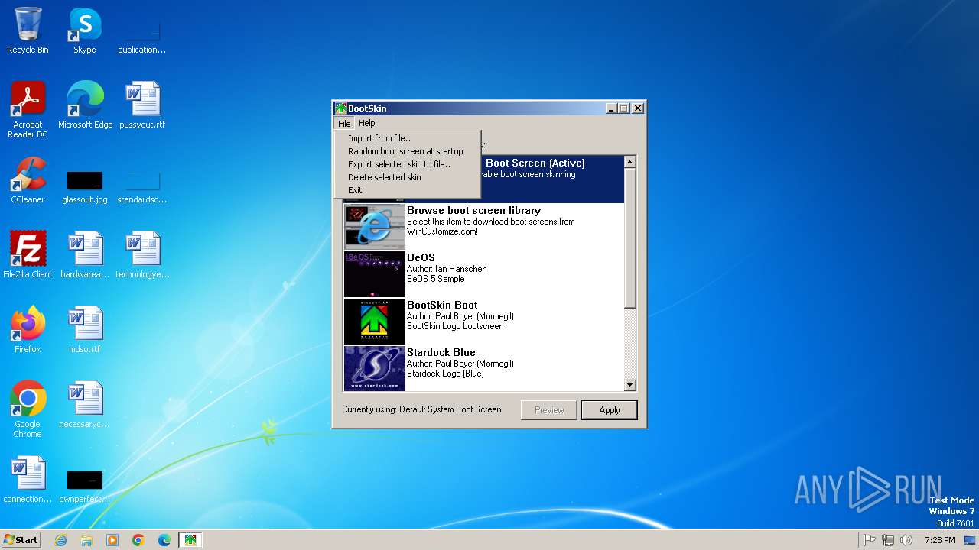This screenshot has width=979, height=550.
Task: Open the Firefox desktop shortcut
Action: pyautogui.click(x=28, y=330)
